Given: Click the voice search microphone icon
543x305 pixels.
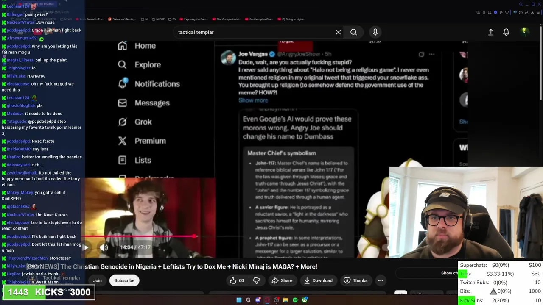Looking at the screenshot, I should coord(375,32).
